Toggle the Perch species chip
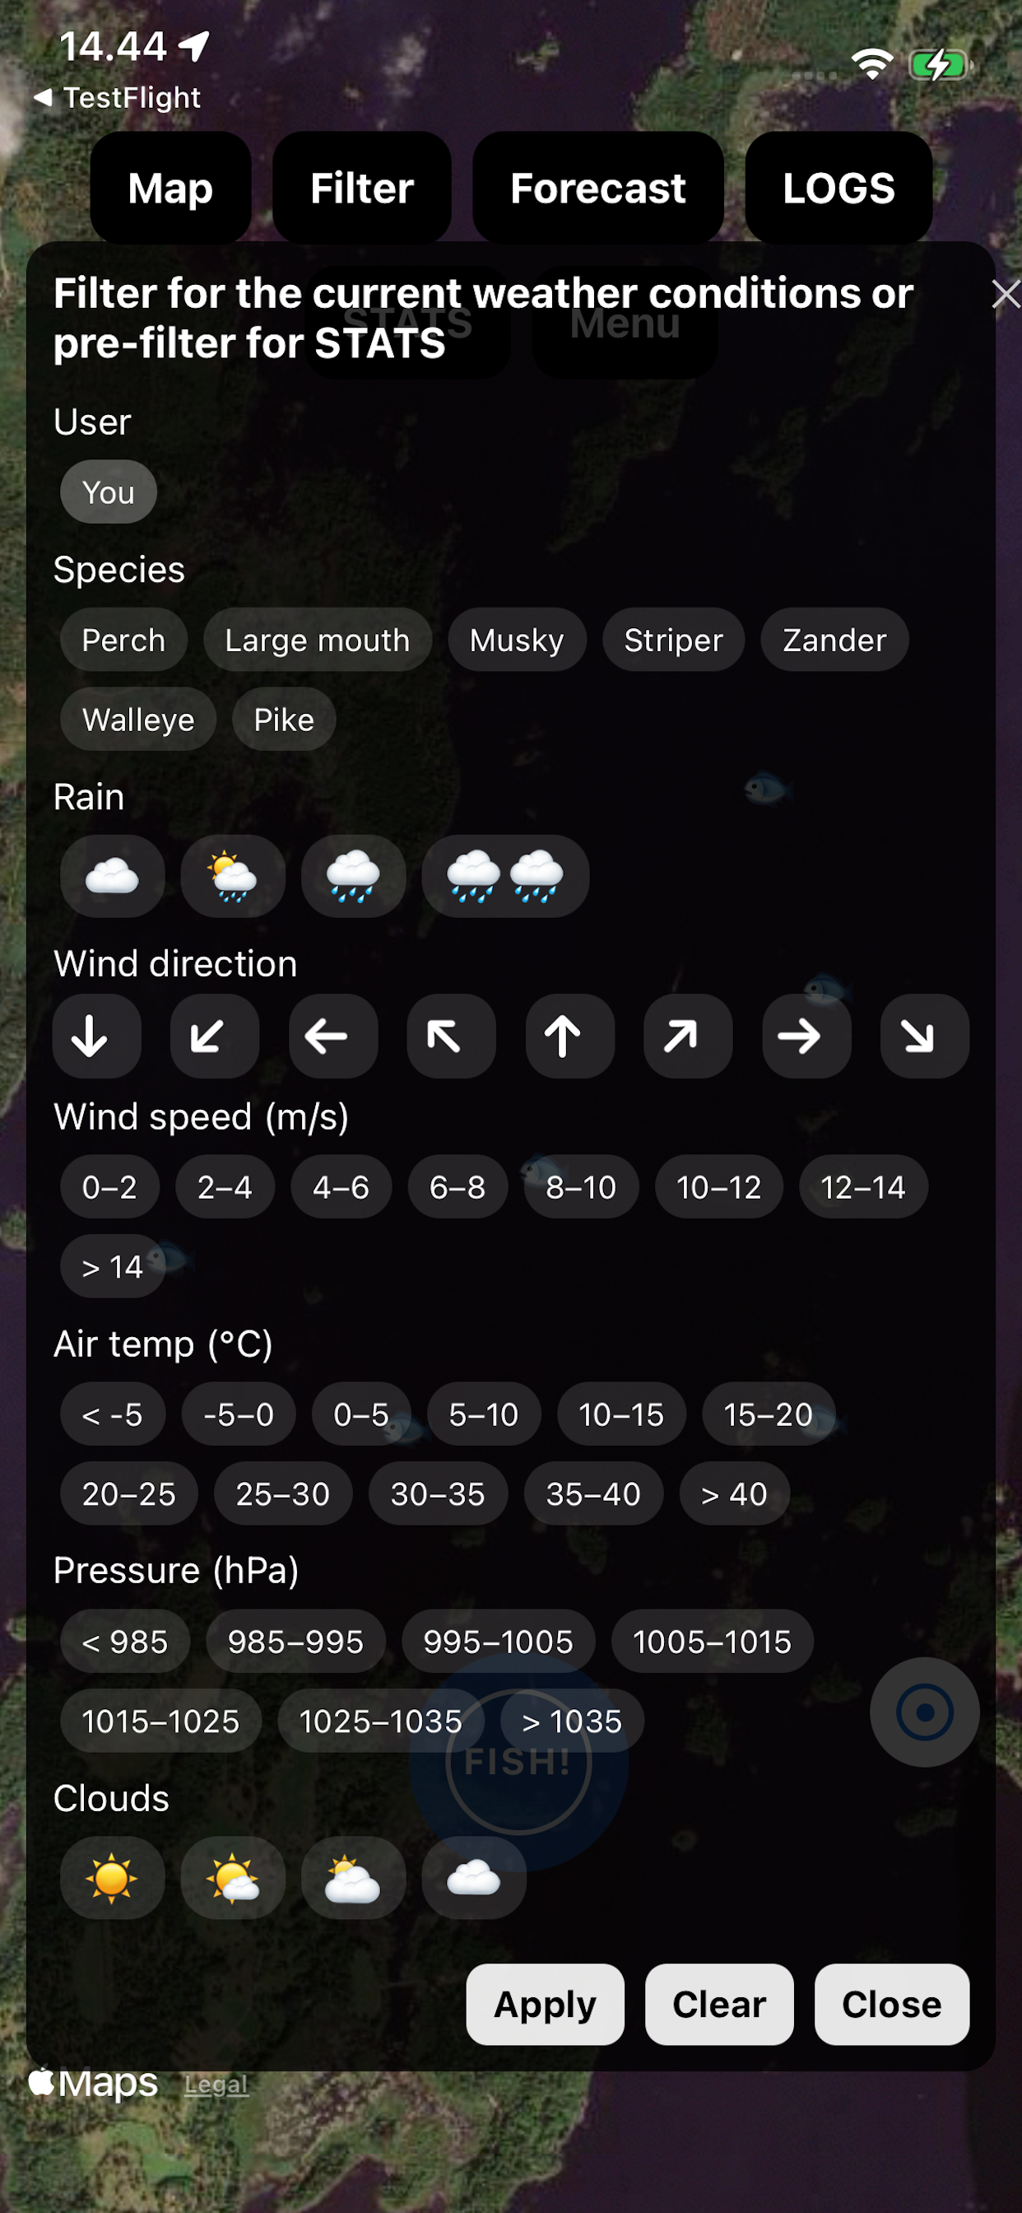Viewport: 1022px width, 2213px height. (123, 640)
